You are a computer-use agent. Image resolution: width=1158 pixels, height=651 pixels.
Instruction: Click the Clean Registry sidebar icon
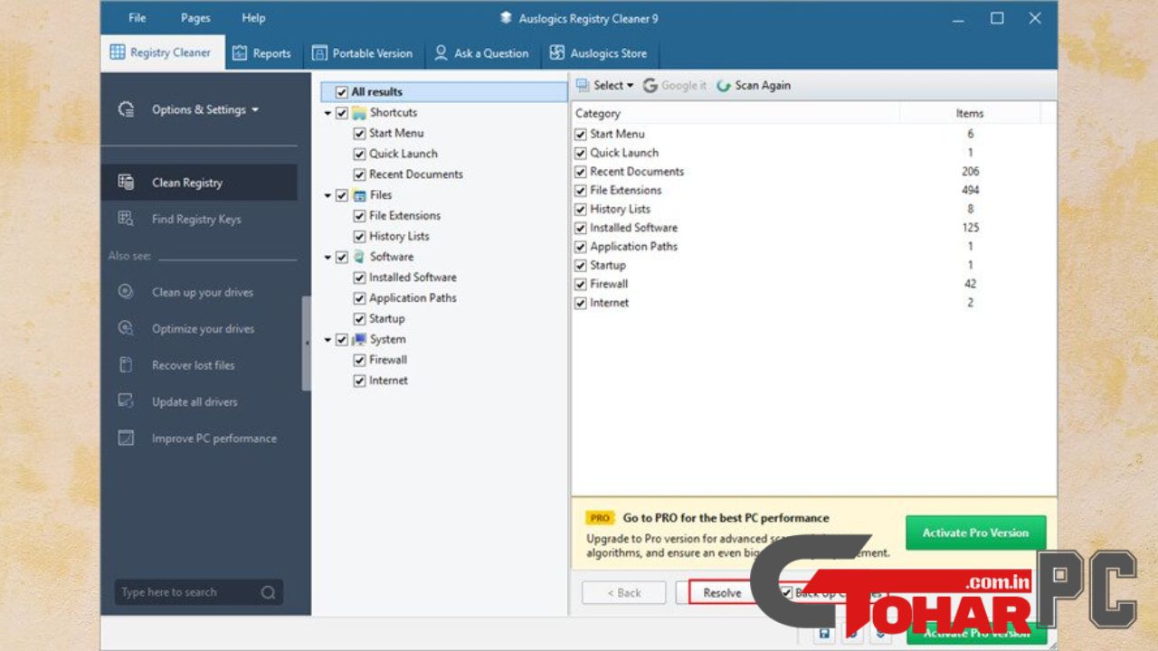(x=126, y=182)
